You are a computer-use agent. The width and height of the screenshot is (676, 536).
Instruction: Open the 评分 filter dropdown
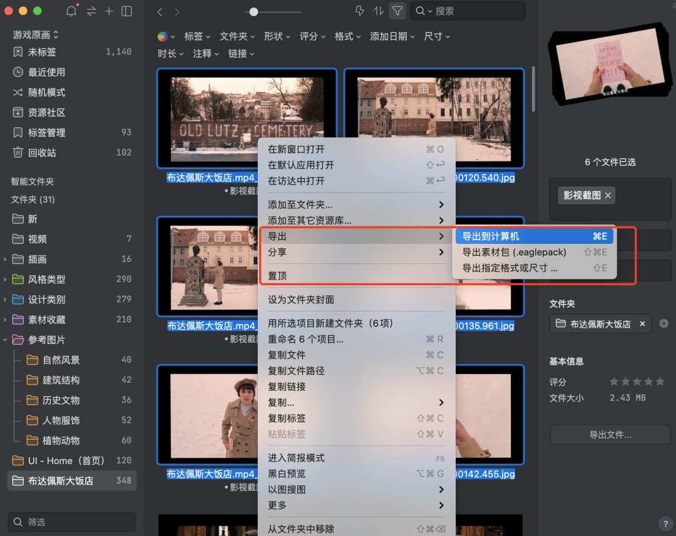click(x=312, y=37)
